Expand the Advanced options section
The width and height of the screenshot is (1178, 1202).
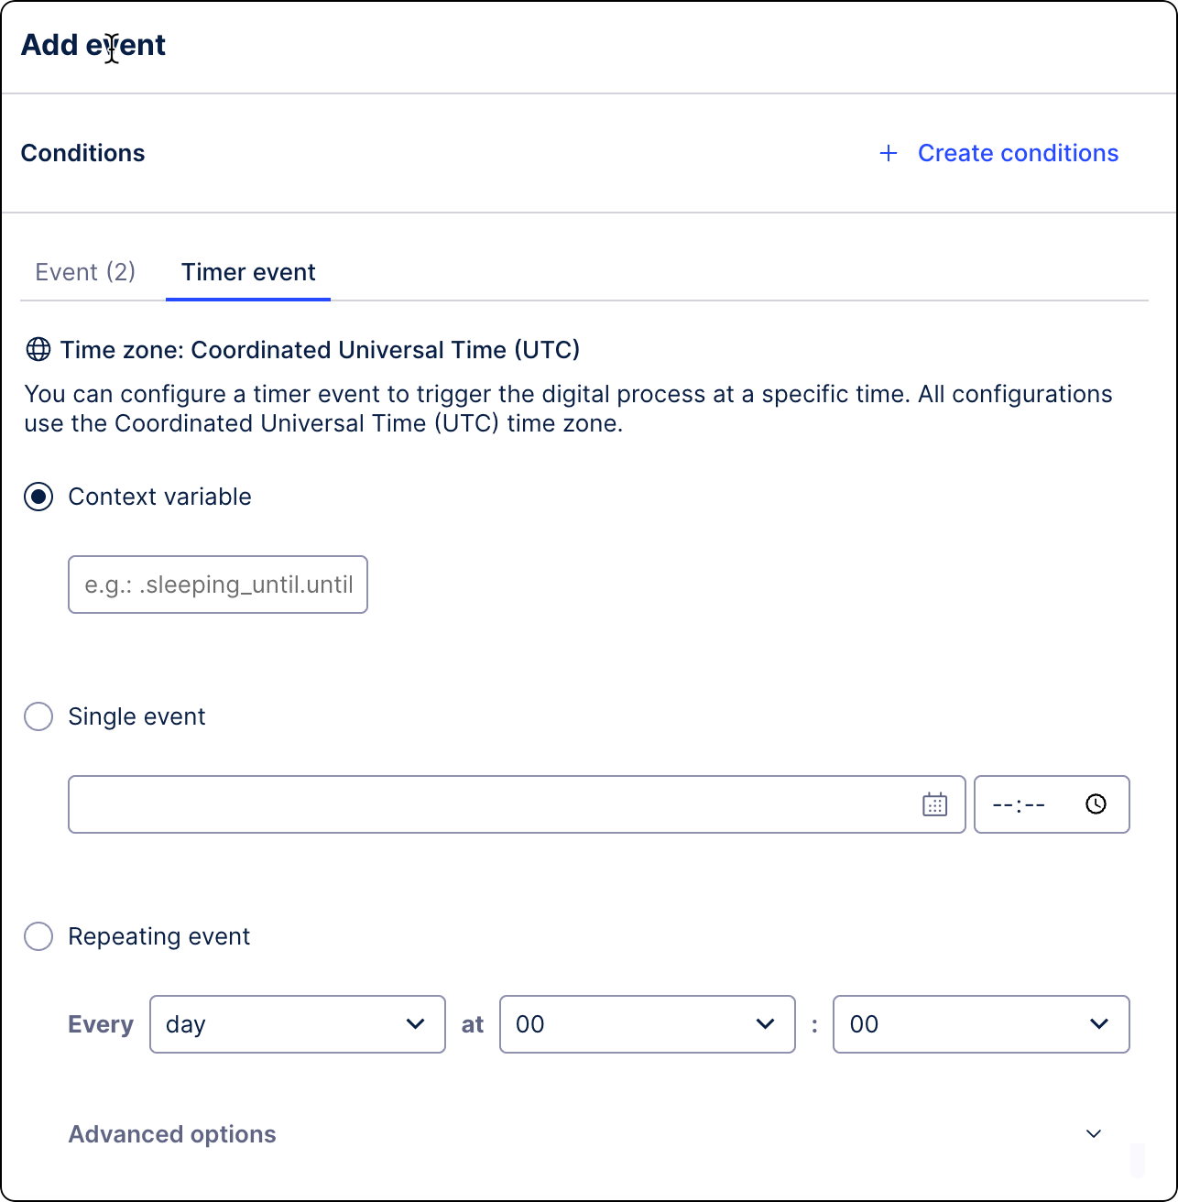tap(172, 1134)
